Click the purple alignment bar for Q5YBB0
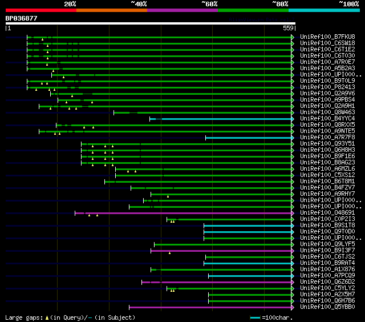The height and width of the screenshot is (322, 365). tap(210, 307)
